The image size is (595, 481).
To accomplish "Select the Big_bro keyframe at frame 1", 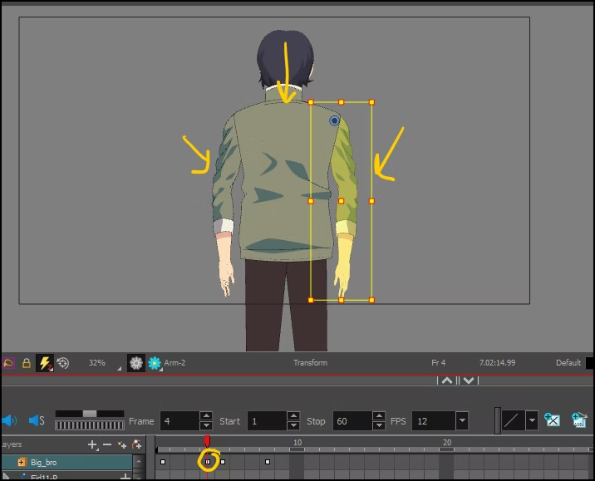I will (163, 462).
